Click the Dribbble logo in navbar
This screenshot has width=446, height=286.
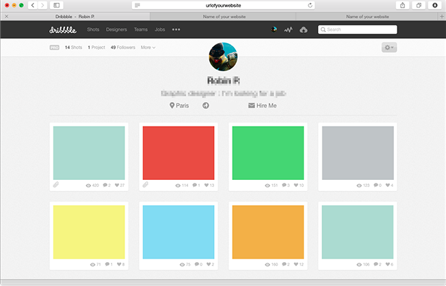64,29
